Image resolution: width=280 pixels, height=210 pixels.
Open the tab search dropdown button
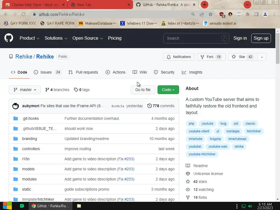click(x=247, y=5)
